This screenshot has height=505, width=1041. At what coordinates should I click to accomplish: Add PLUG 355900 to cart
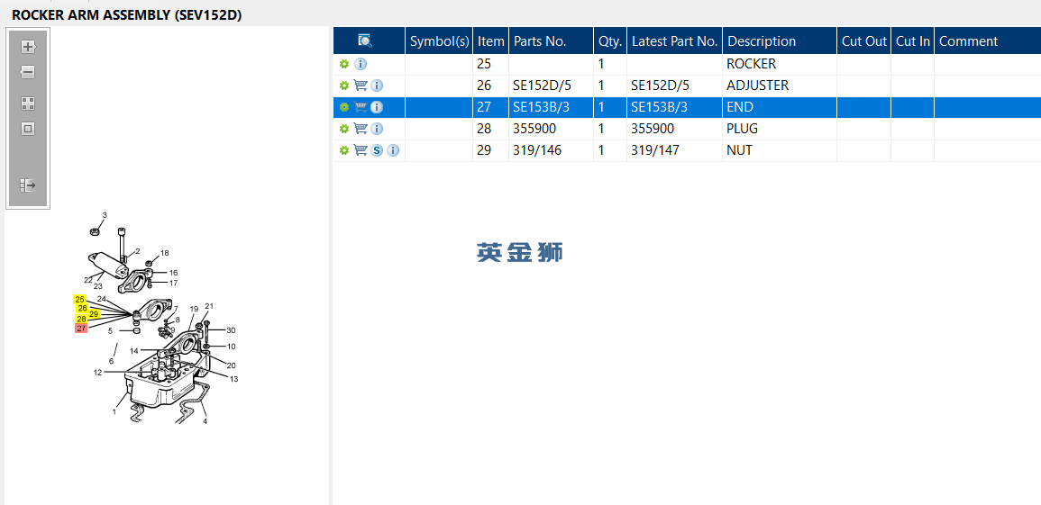(x=361, y=129)
